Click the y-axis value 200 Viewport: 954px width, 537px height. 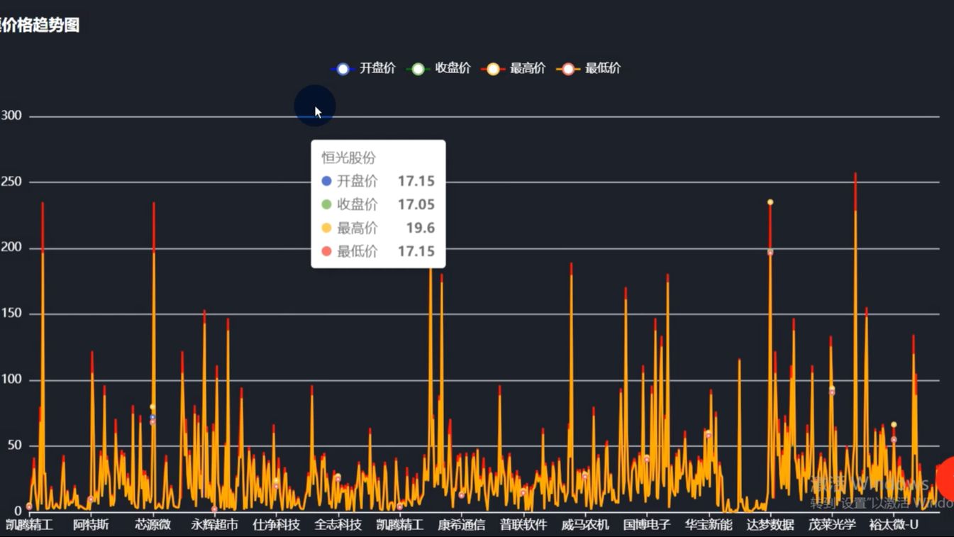click(x=11, y=248)
